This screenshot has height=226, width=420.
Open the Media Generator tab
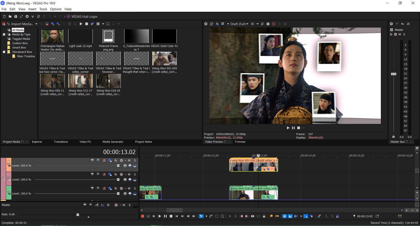pos(113,142)
